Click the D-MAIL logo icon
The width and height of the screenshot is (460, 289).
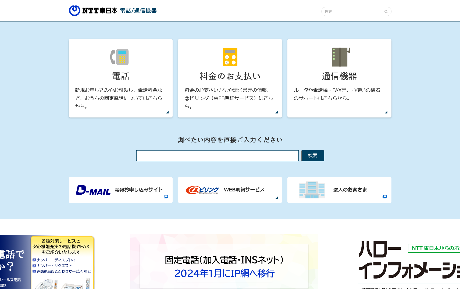point(93,190)
